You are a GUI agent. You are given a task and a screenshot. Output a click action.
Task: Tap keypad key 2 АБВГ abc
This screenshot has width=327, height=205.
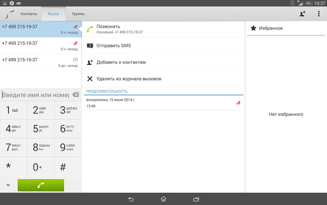pyautogui.click(x=41, y=110)
